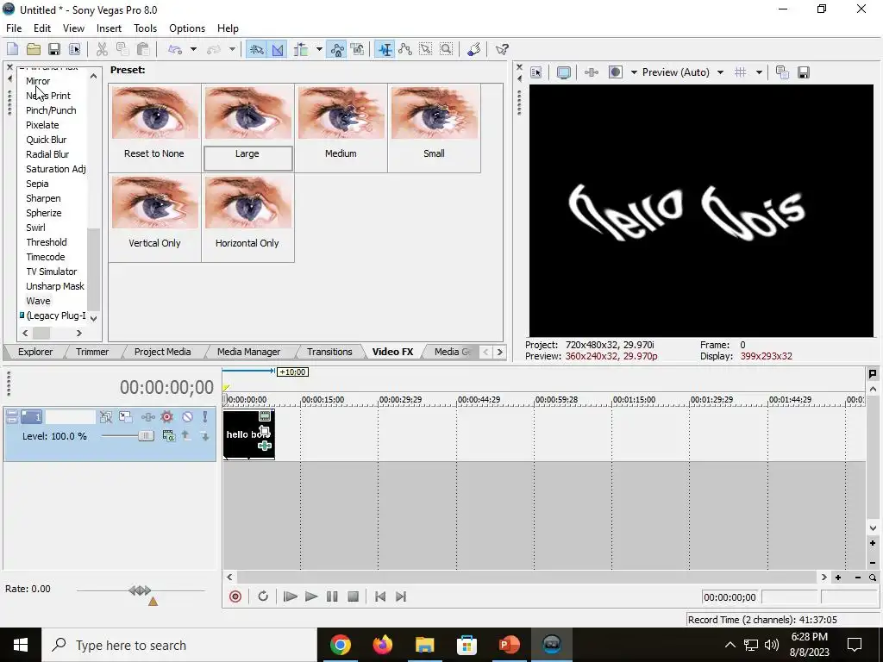Open File Explorer from the taskbar

coord(424,645)
